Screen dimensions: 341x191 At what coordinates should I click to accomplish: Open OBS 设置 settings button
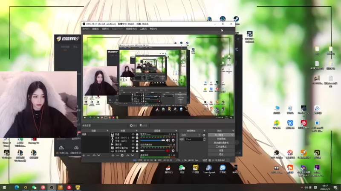pos(221,151)
